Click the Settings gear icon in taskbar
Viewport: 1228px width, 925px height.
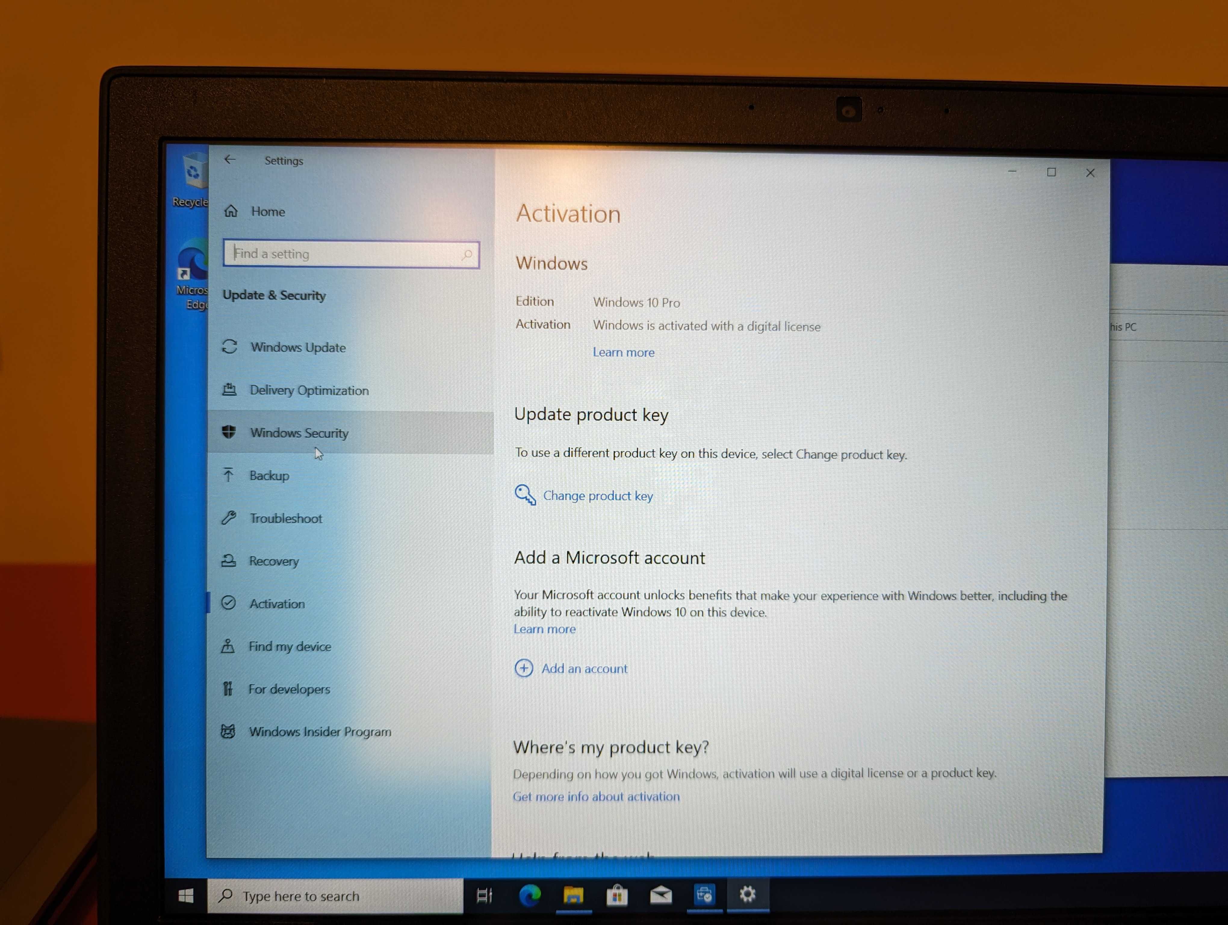[x=748, y=894]
